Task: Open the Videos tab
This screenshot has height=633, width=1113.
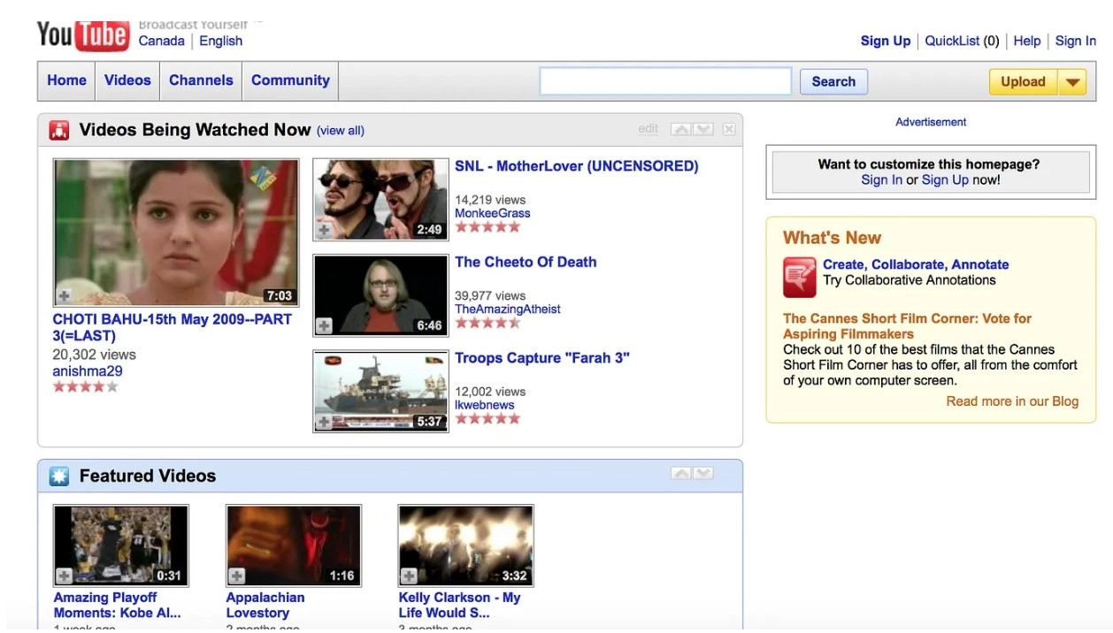Action: click(127, 80)
